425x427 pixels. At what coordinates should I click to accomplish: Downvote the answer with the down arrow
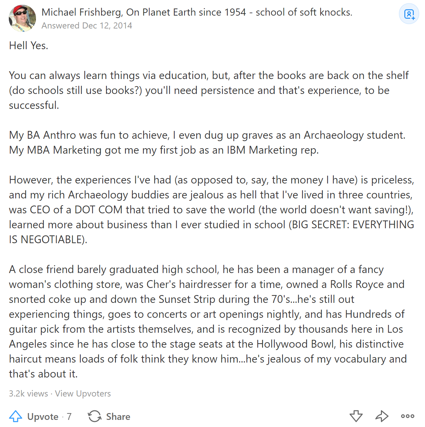click(356, 416)
